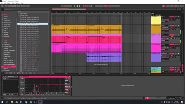Open 6 Prophet V3 All Channels dropdown

pos(165,37)
